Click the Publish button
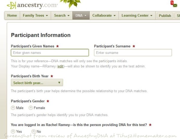180x139 pixels. click(165, 16)
